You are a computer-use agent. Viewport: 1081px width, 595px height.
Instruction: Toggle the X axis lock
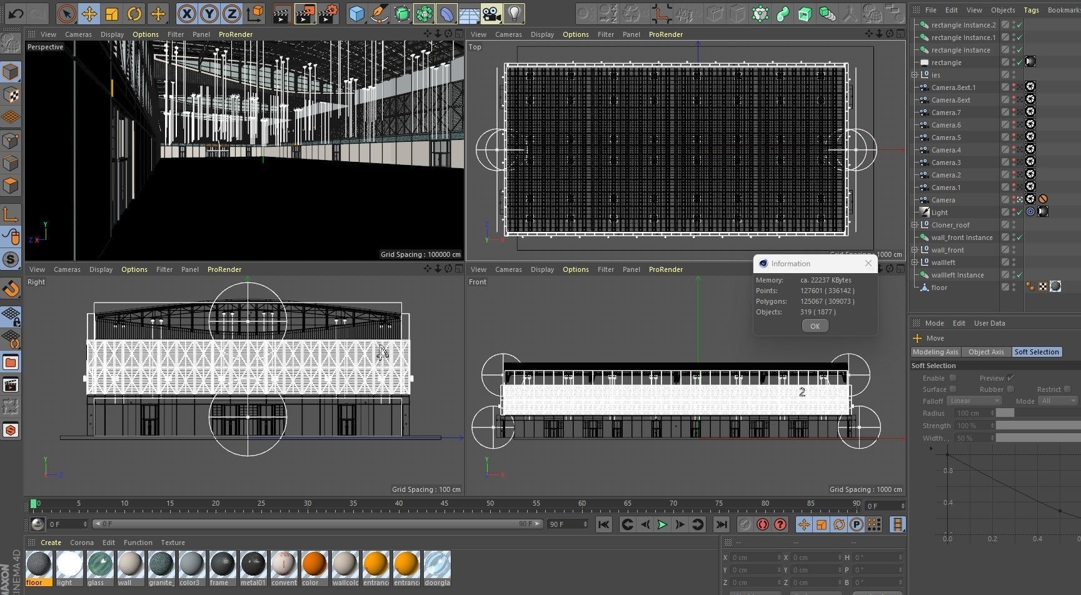pyautogui.click(x=186, y=13)
